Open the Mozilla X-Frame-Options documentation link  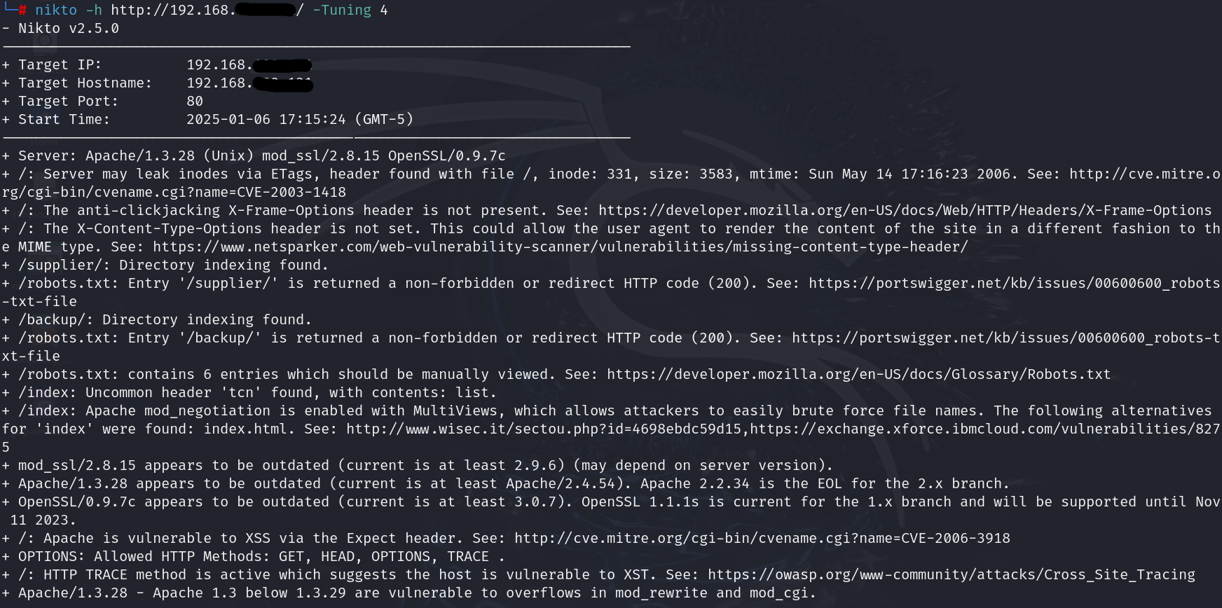[905, 211]
